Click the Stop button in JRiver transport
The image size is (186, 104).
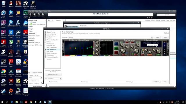[x=39, y=14]
